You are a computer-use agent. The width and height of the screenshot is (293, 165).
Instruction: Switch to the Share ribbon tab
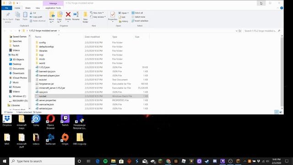pos(27,8)
